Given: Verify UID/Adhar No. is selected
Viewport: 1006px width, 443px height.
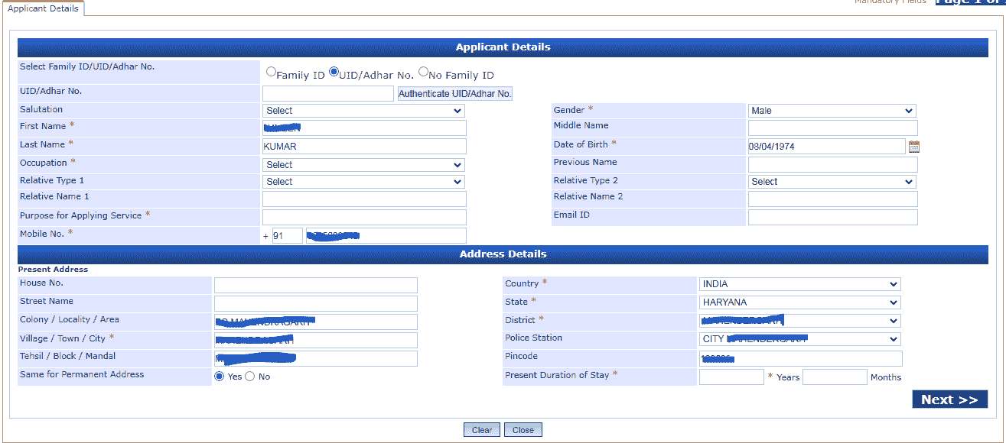Looking at the screenshot, I should [x=333, y=71].
